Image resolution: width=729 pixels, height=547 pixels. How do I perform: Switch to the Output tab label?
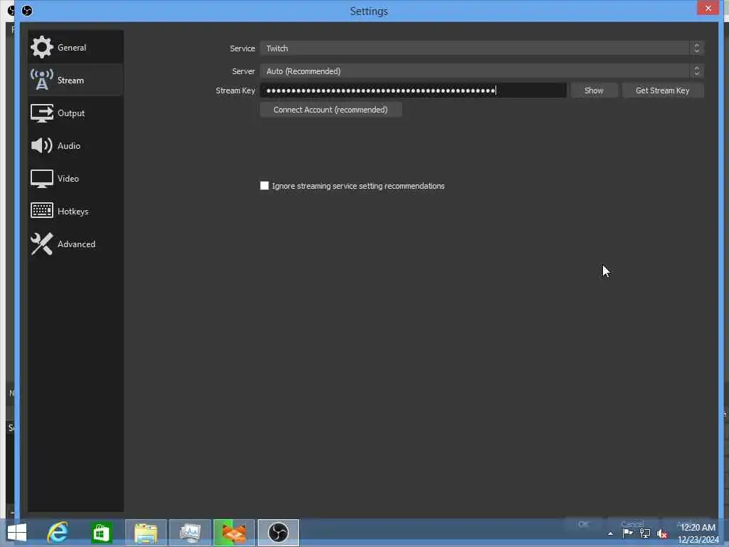coord(71,113)
